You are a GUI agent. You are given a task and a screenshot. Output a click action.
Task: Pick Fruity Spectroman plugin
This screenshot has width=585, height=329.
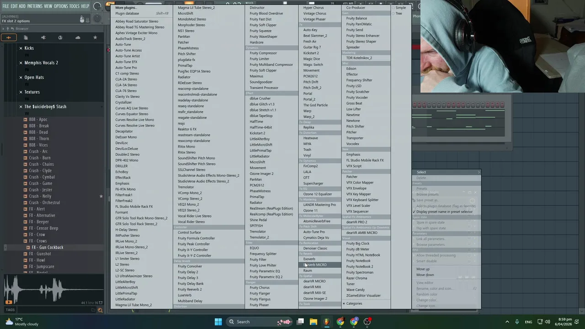pos(360,272)
